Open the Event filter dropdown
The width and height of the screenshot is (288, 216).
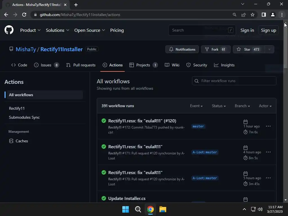196,106
